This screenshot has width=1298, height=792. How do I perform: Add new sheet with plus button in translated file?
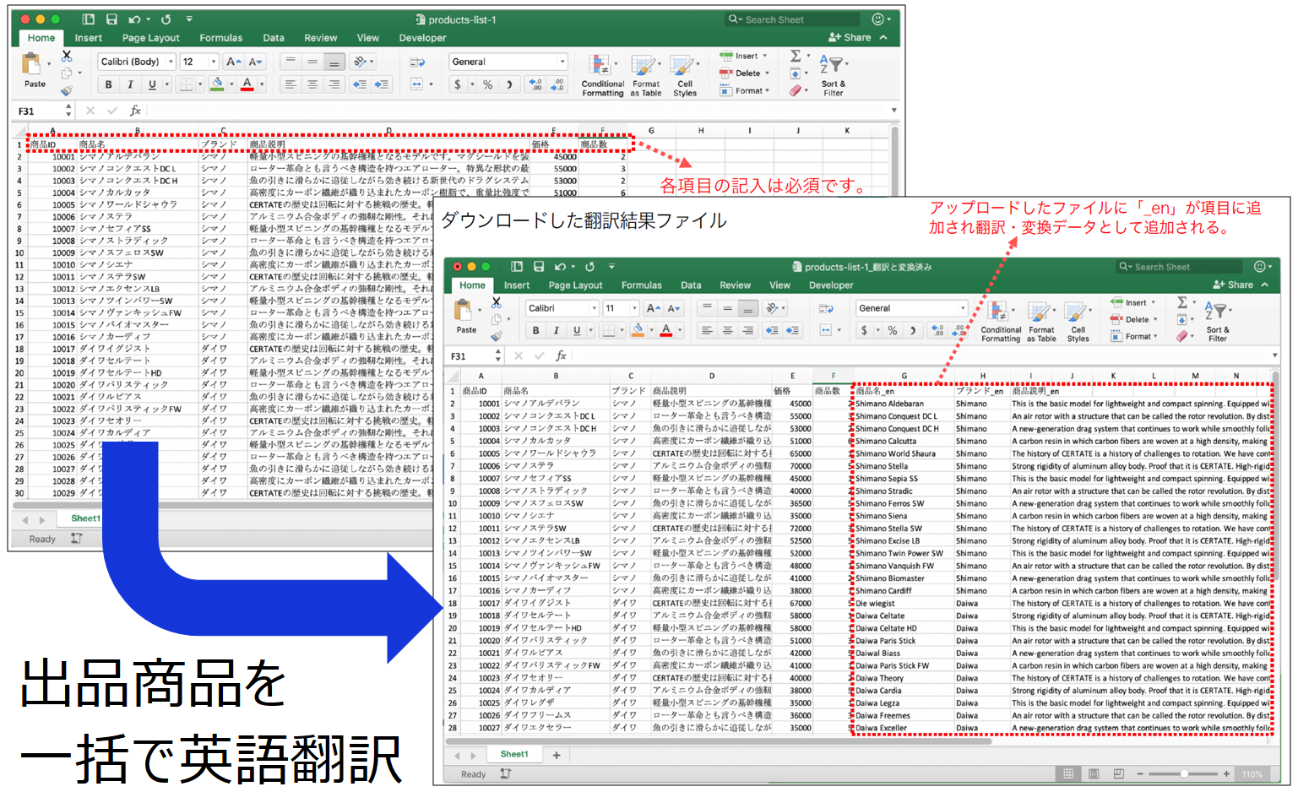[x=557, y=755]
